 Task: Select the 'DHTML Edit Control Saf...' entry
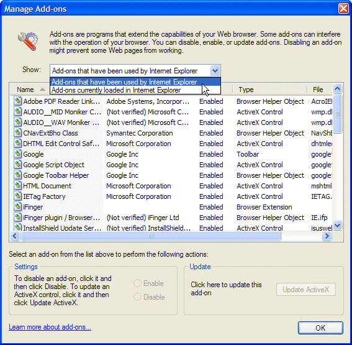click(x=61, y=144)
